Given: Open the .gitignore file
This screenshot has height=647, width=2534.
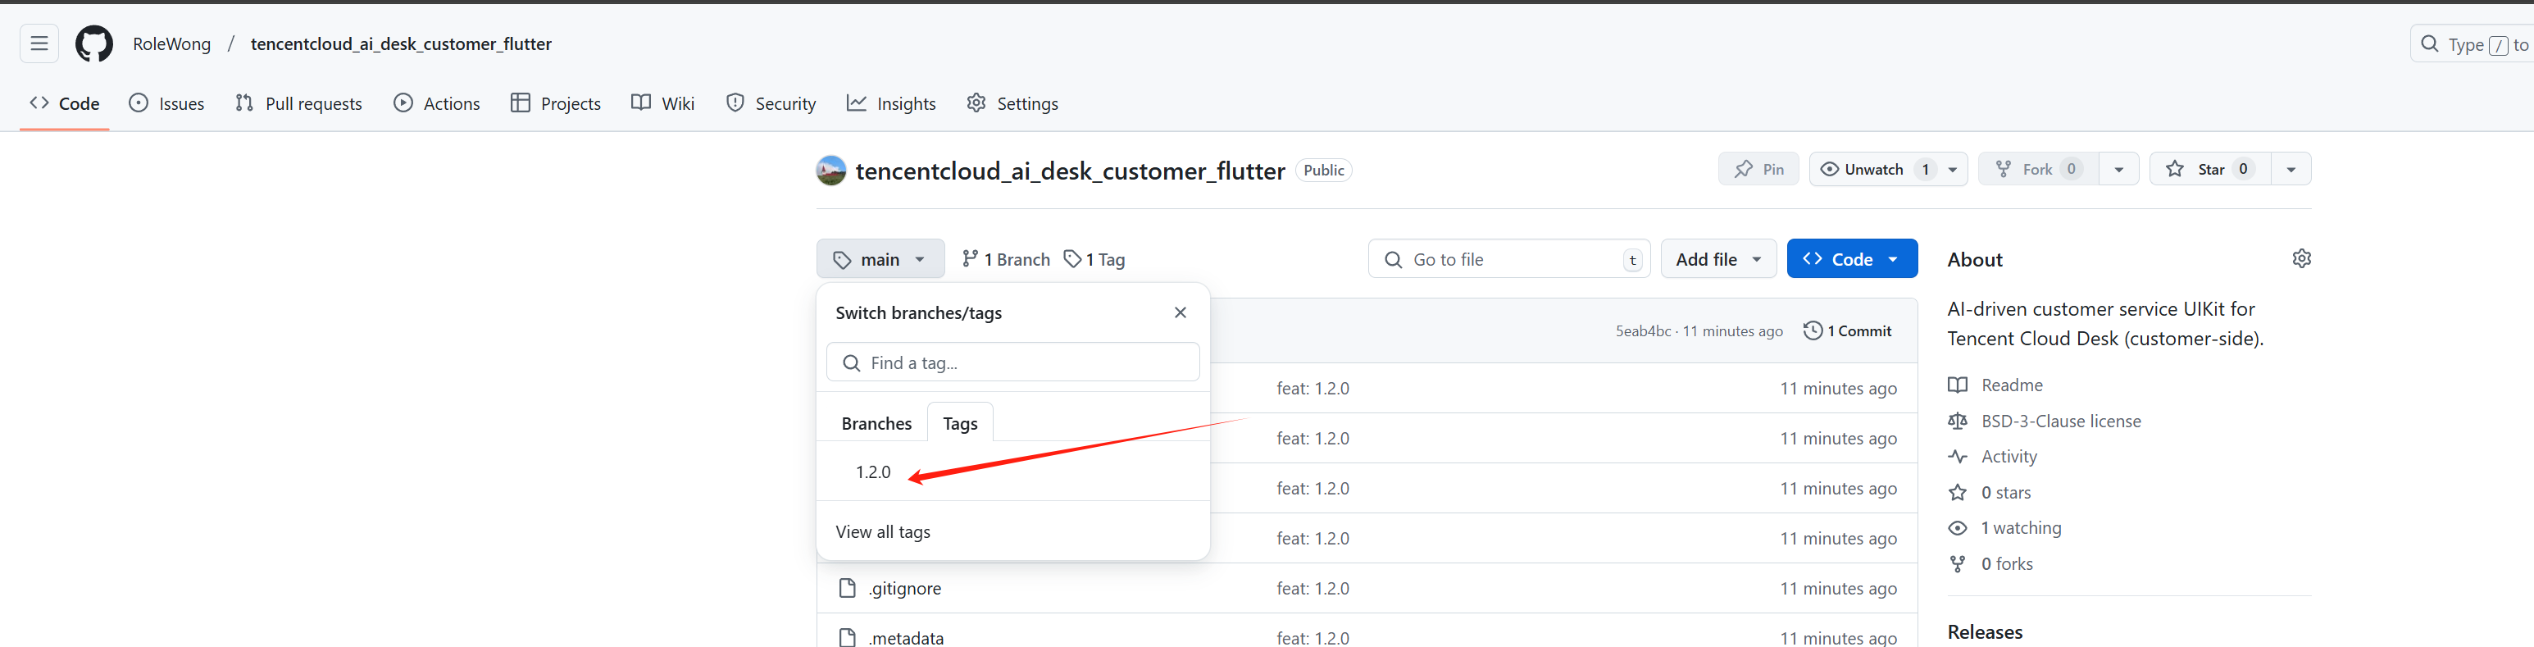Looking at the screenshot, I should [905, 588].
